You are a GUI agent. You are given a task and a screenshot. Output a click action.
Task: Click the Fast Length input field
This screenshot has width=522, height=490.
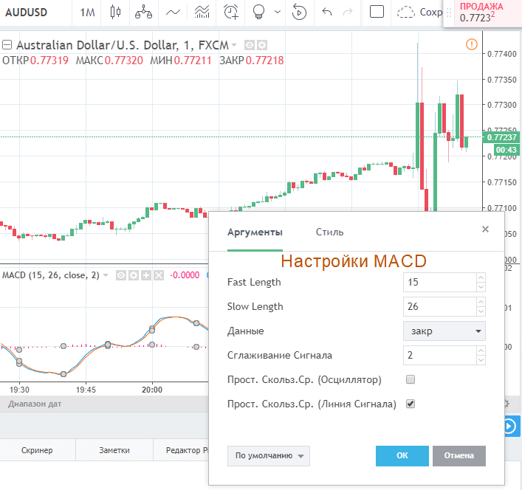pyautogui.click(x=439, y=282)
